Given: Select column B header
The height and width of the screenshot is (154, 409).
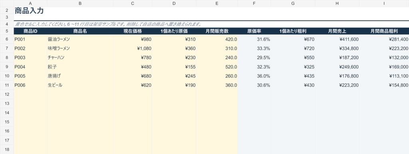Looking at the screenshot, I should point(80,3).
